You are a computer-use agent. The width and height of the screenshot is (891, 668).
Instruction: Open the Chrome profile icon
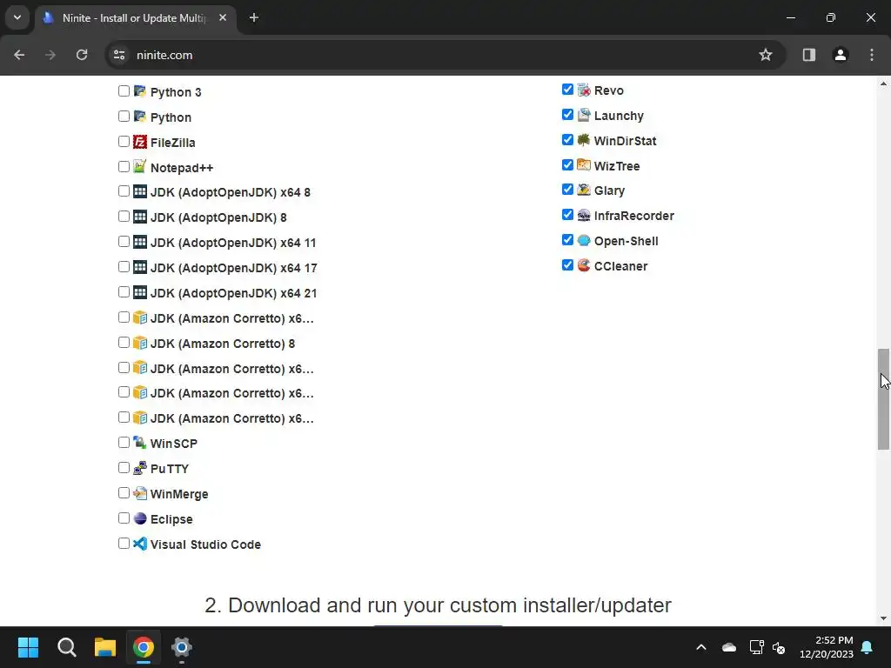(x=840, y=55)
